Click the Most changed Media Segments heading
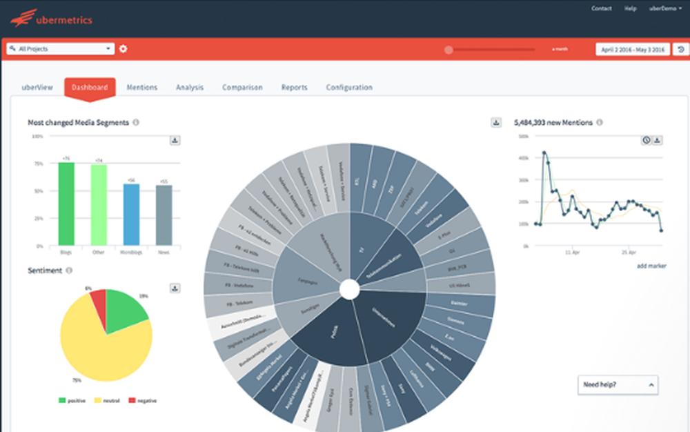Image resolution: width=690 pixels, height=432 pixels. [x=79, y=122]
